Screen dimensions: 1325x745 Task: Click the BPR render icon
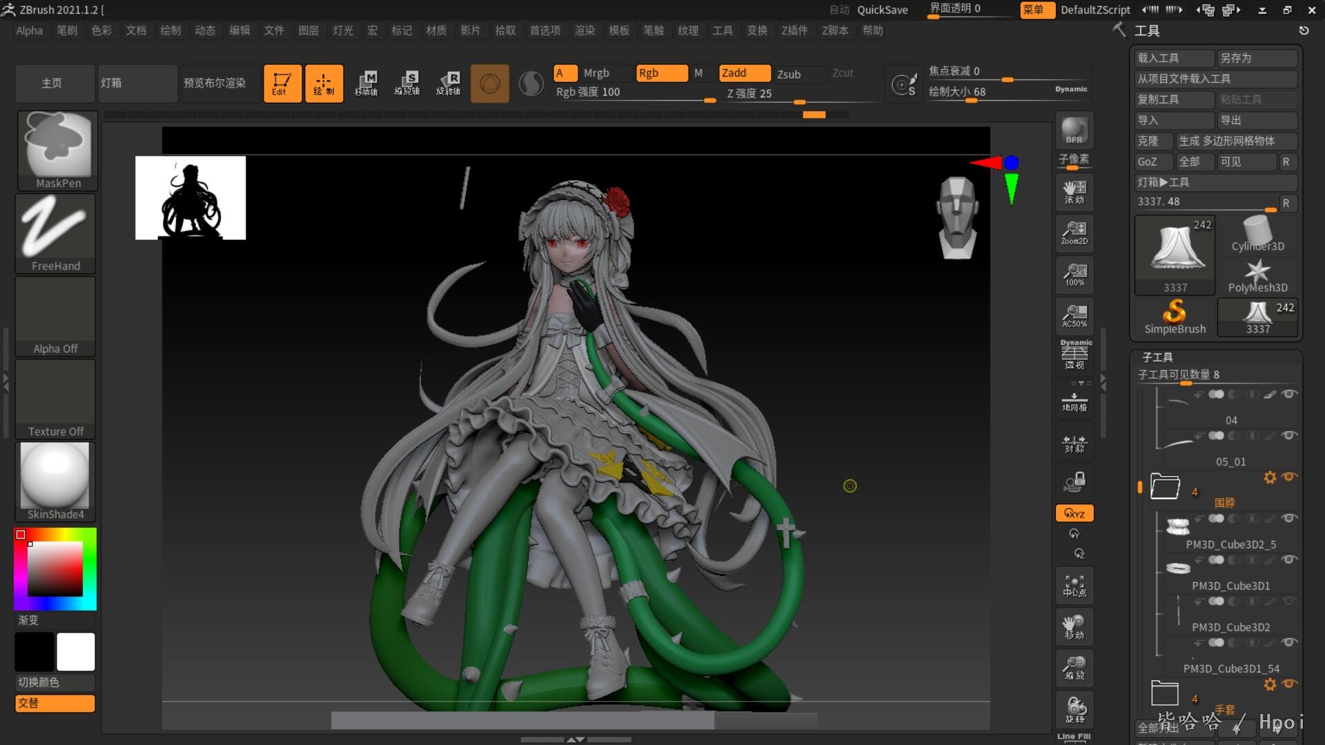1074,130
